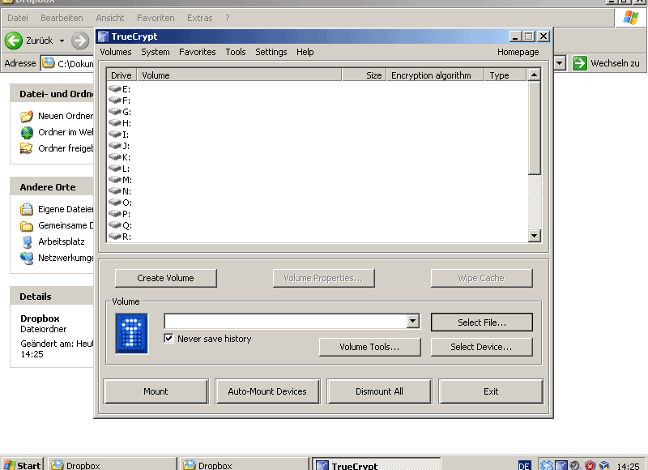The width and height of the screenshot is (648, 470).
Task: Open the Homepage menu link
Action: tap(518, 52)
